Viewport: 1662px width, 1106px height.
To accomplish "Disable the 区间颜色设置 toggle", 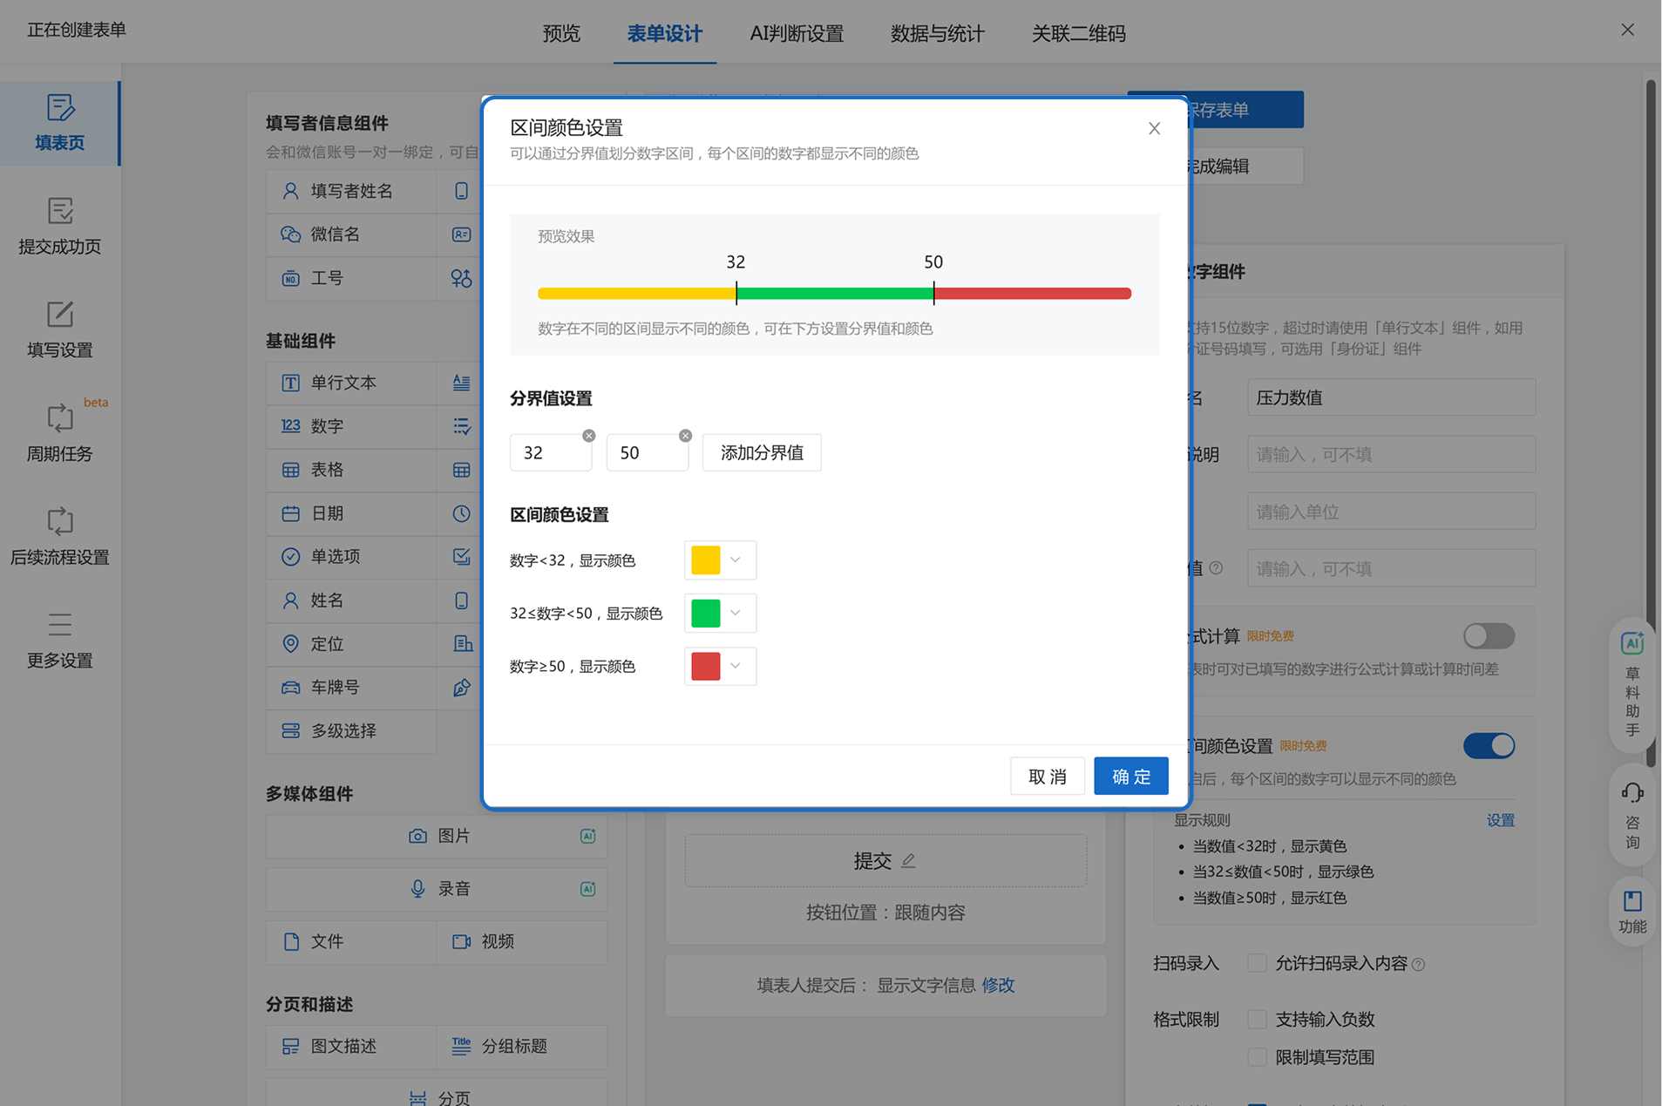I will [x=1489, y=746].
